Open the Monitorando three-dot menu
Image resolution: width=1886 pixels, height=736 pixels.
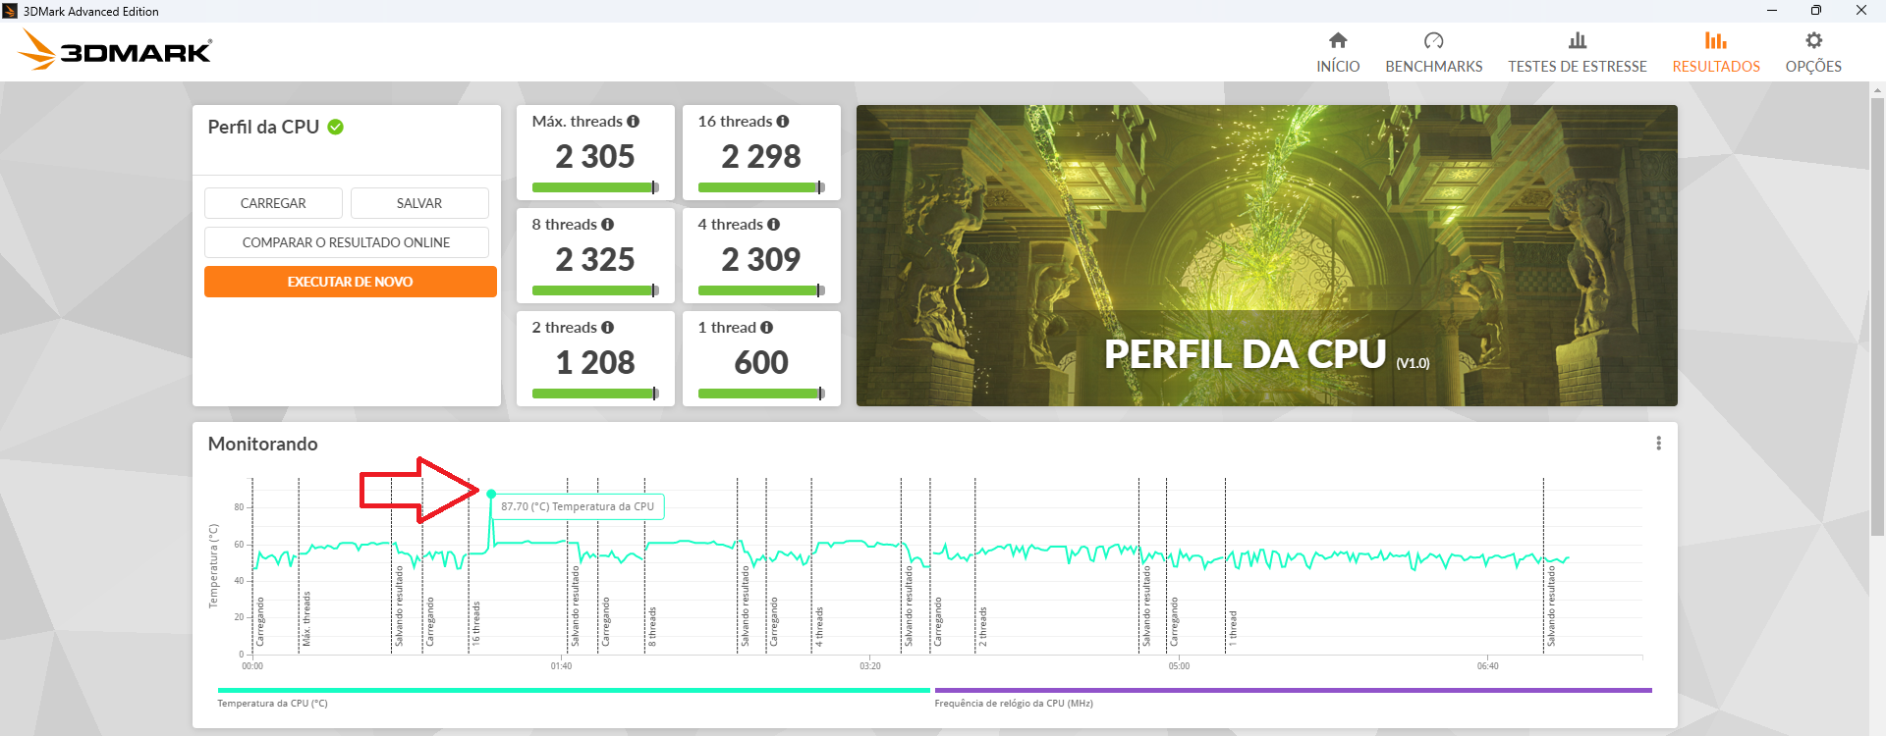pyautogui.click(x=1659, y=444)
